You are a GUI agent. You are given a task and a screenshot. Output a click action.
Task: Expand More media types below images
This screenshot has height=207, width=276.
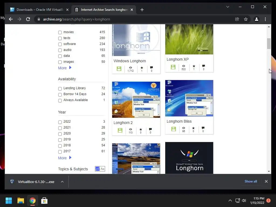pyautogui.click(x=65, y=68)
